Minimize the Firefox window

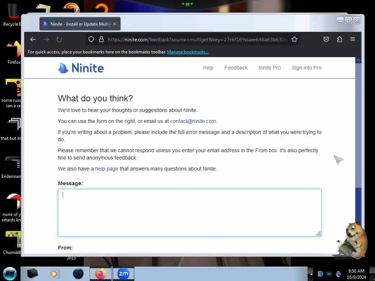point(340,21)
